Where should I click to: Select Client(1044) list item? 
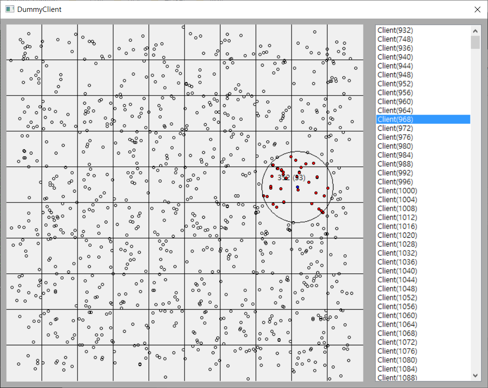[423, 280]
